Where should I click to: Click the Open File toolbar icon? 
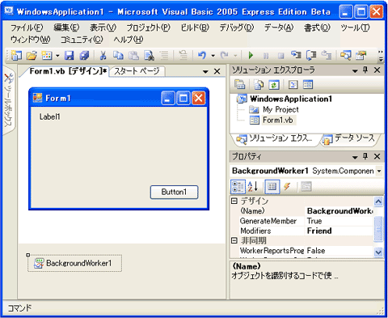point(32,56)
